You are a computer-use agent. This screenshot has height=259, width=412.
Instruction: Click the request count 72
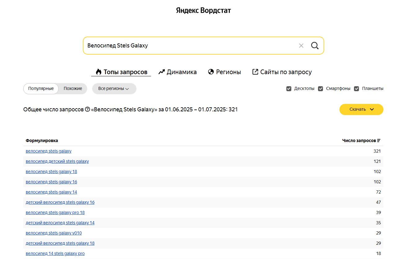pyautogui.click(x=378, y=192)
